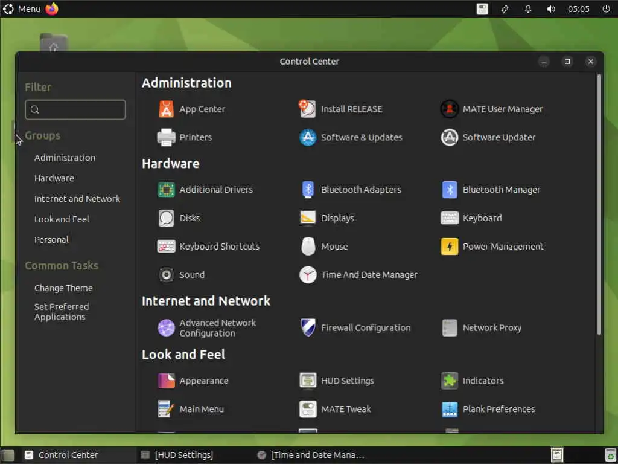
Task: Launch Firefox from the top panel
Action: (x=52, y=8)
